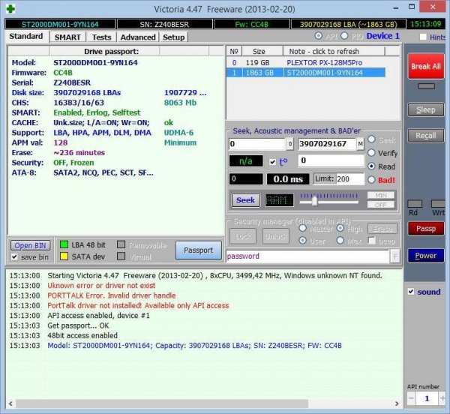Click the end LBA field 3907029167
The image size is (450, 414).
click(x=327, y=144)
